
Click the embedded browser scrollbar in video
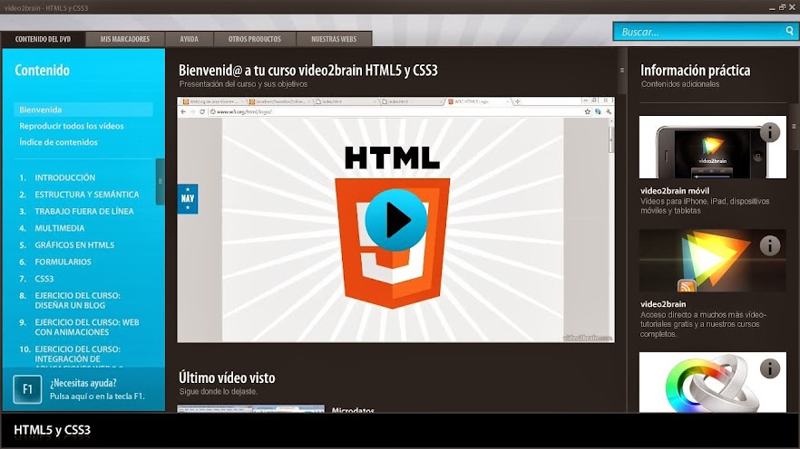click(610, 139)
